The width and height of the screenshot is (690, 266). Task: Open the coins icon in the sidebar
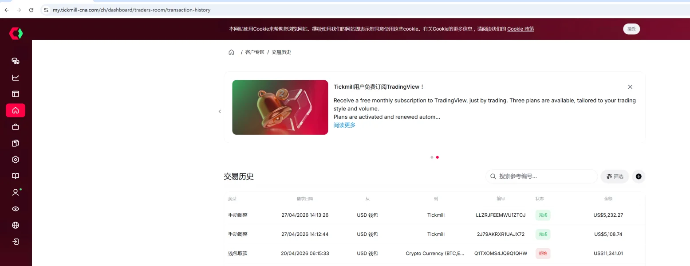(x=16, y=61)
